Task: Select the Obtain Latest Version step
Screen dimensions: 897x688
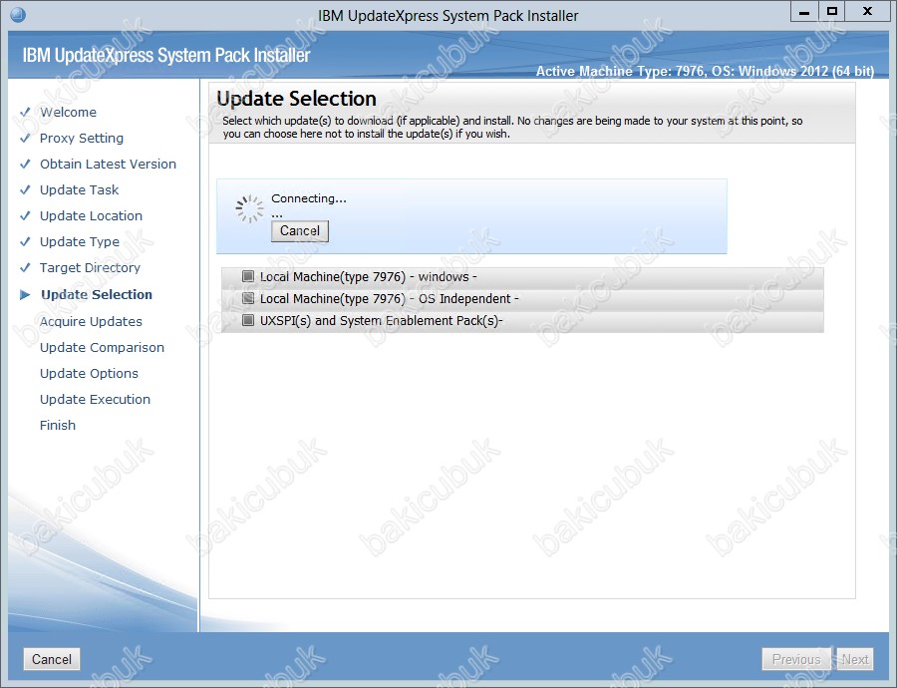Action: point(108,164)
